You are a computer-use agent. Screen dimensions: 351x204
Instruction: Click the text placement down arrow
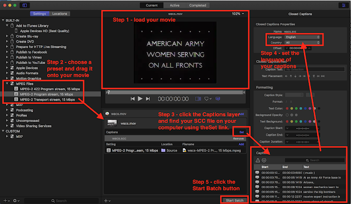[x=295, y=76]
